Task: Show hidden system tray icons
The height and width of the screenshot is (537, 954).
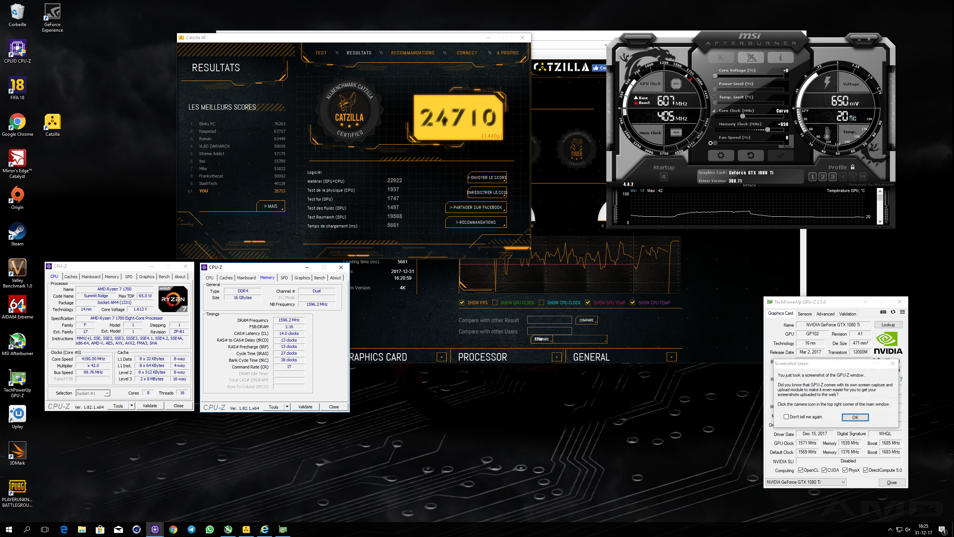Action: pyautogui.click(x=890, y=530)
